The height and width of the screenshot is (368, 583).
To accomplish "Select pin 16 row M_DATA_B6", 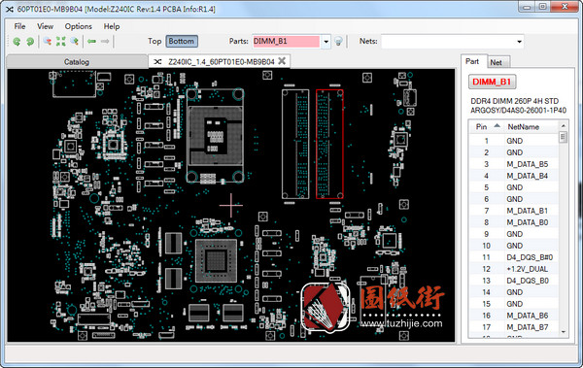I will (x=513, y=316).
